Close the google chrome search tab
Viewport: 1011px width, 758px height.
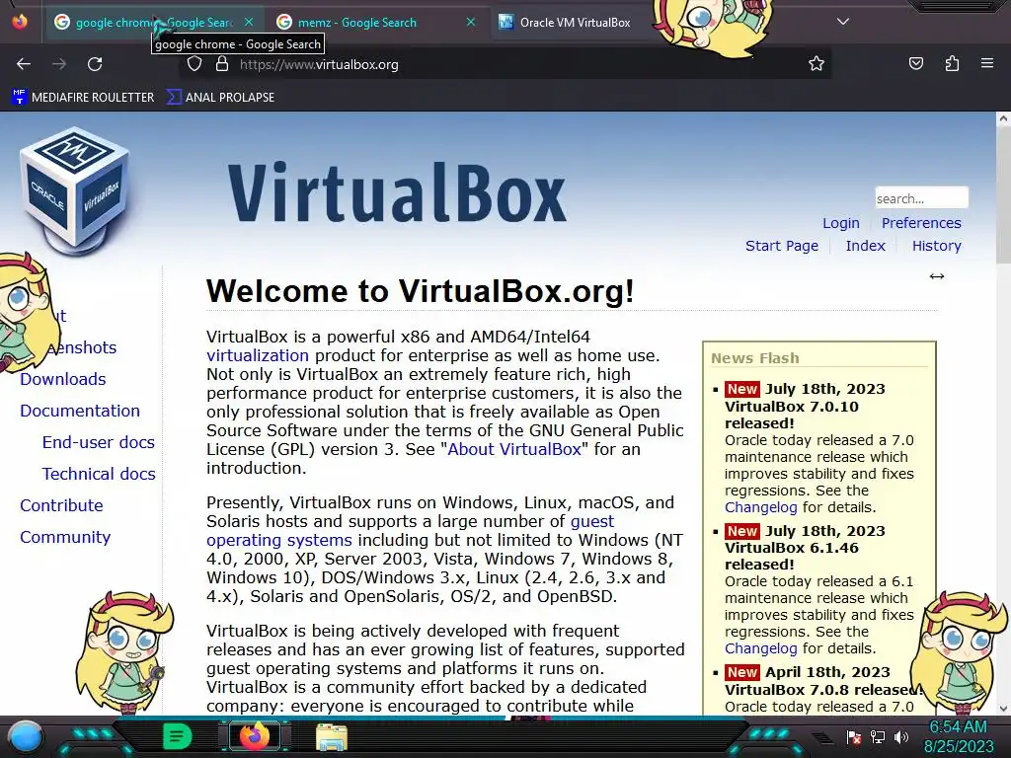pyautogui.click(x=249, y=22)
